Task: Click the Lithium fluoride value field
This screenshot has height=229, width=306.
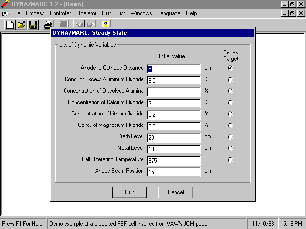Action: click(x=174, y=115)
